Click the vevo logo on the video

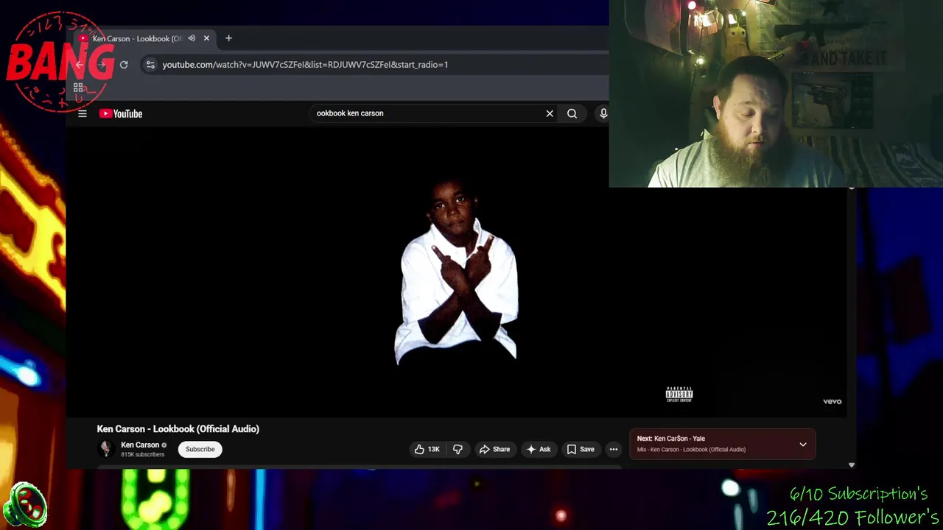point(832,401)
